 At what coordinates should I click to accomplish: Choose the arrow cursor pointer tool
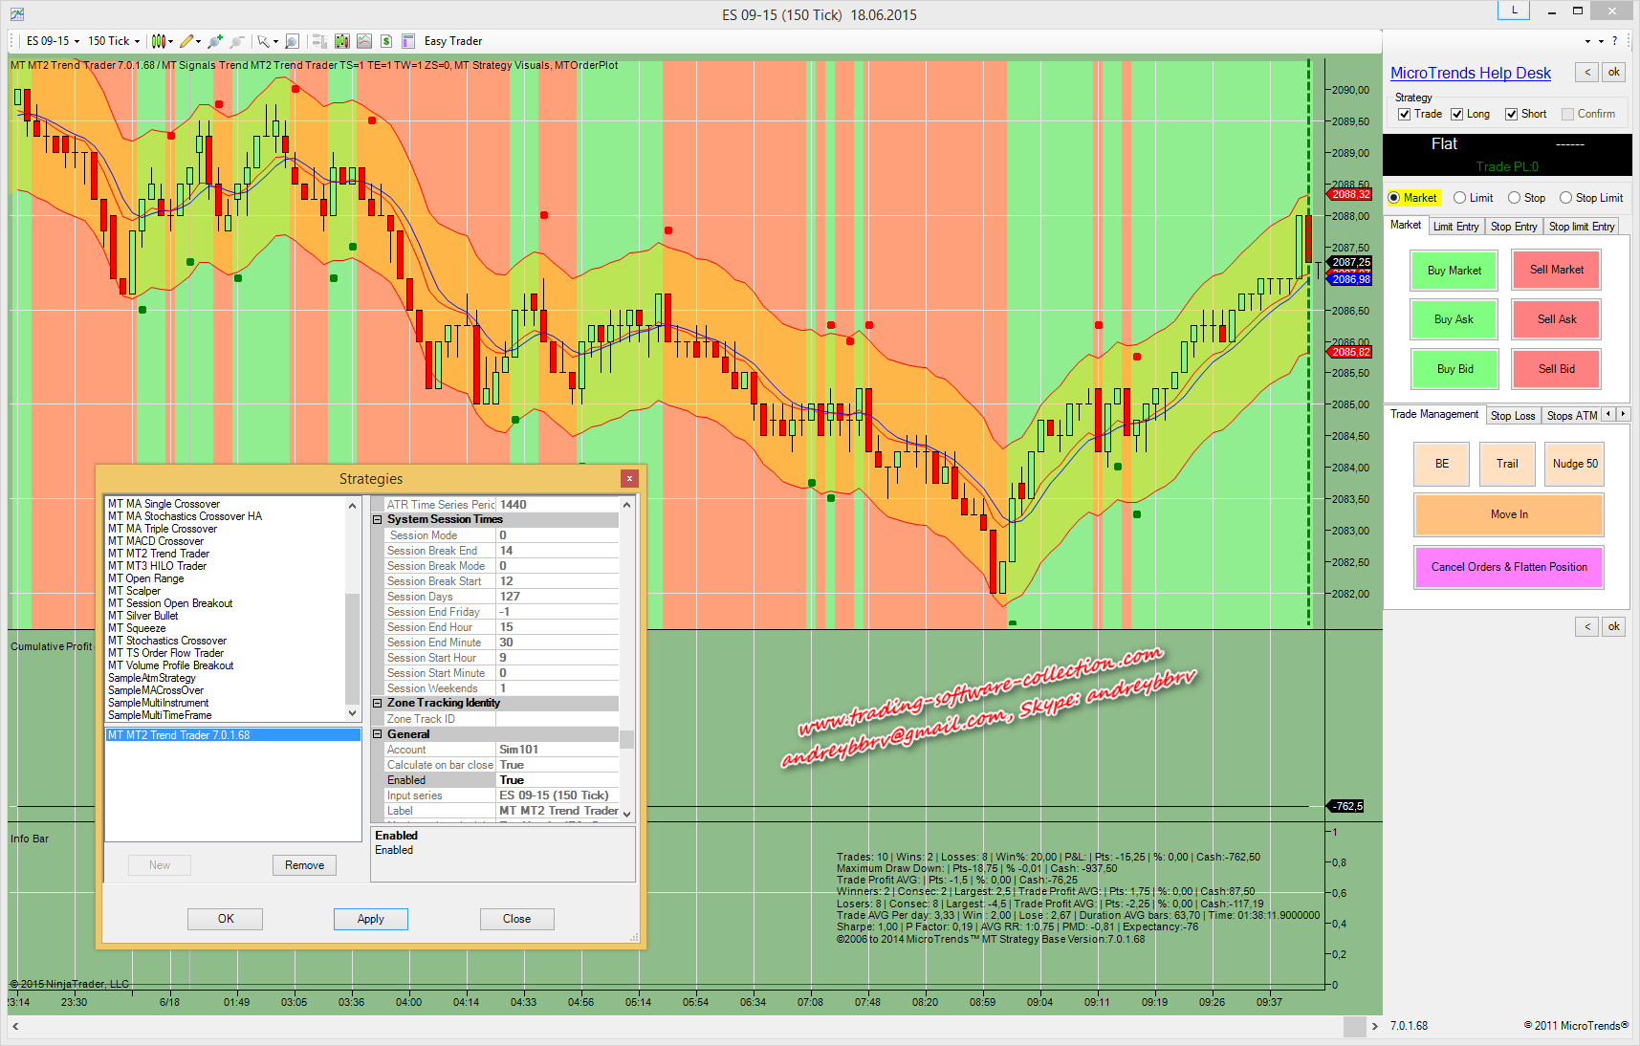pos(263,41)
